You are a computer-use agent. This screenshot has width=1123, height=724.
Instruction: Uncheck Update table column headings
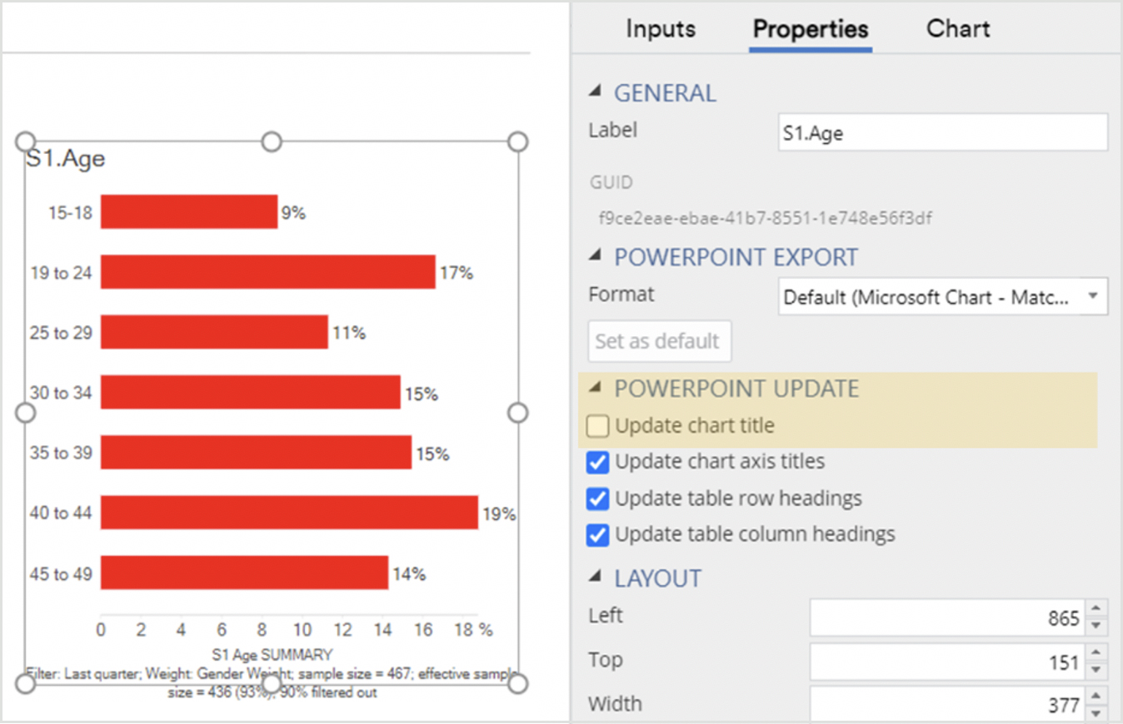tap(597, 534)
